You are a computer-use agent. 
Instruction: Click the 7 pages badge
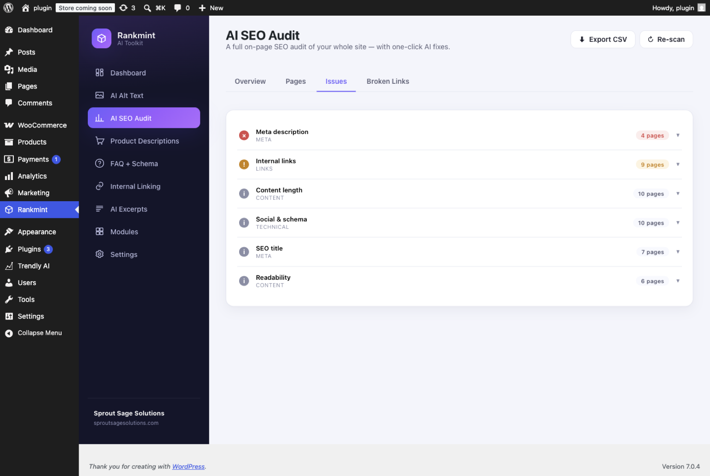(x=652, y=252)
